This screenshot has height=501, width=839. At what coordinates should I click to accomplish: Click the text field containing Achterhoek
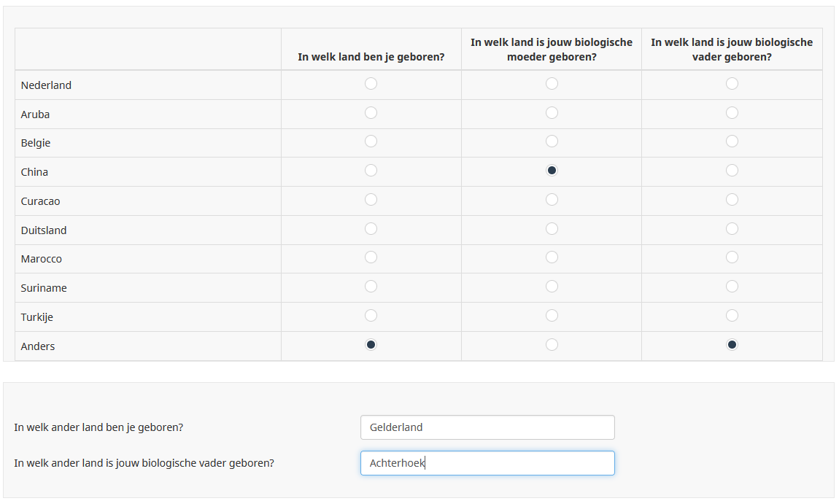[487, 463]
